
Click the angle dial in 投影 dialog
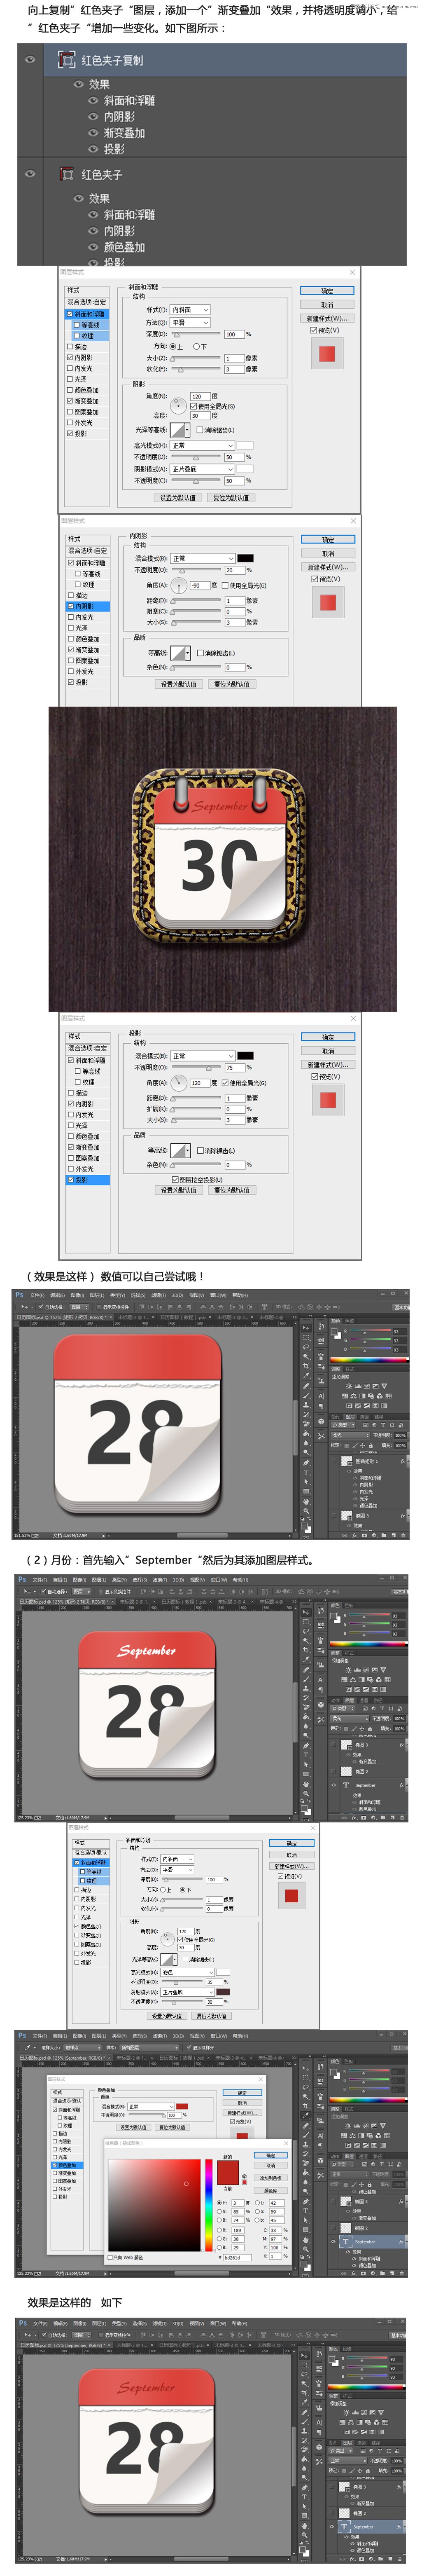[x=179, y=1083]
